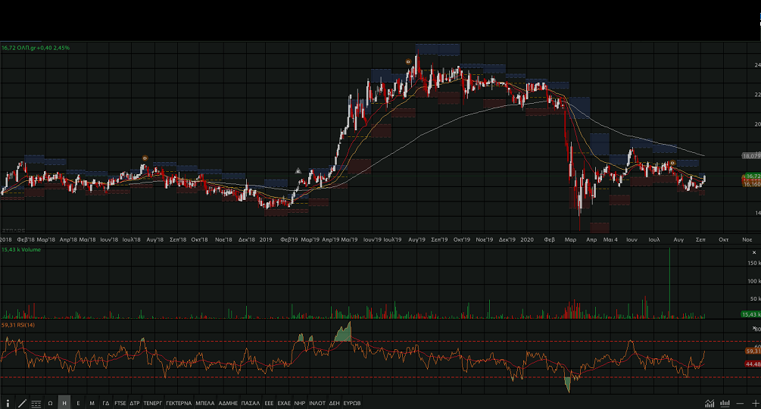The height and width of the screenshot is (409, 761).
Task: Switch to the ΔΤΡ tab
Action: pyautogui.click(x=135, y=403)
